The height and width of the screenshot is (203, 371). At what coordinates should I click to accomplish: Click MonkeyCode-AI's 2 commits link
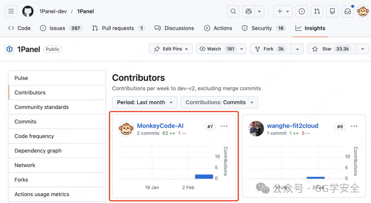pos(148,133)
